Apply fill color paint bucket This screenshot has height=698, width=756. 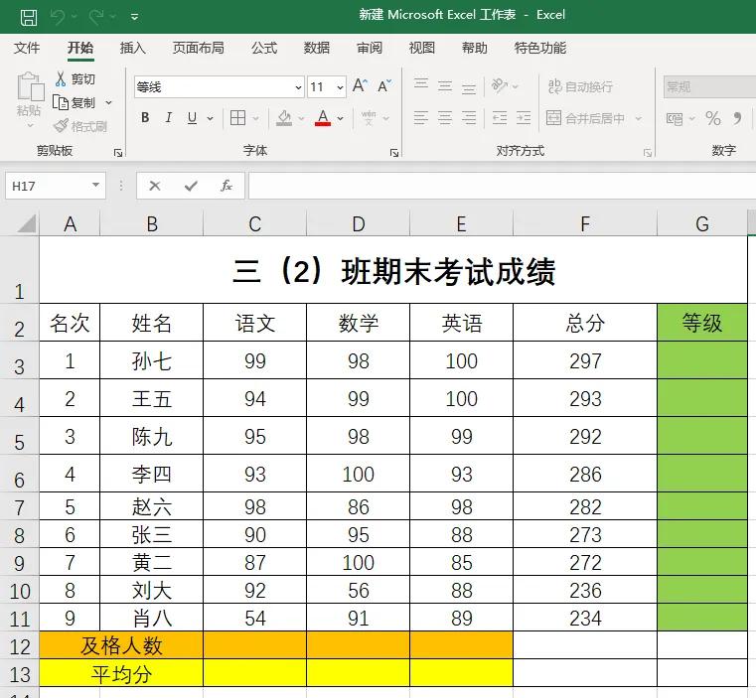point(284,117)
